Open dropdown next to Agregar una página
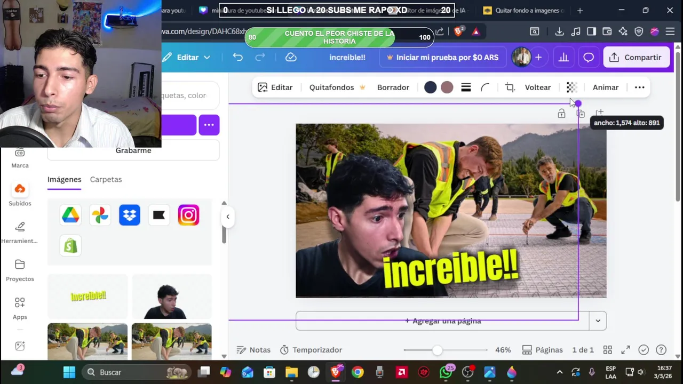Screen dimensions: 683x384 [598, 321]
